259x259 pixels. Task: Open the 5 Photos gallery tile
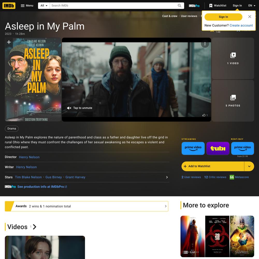[233, 101]
